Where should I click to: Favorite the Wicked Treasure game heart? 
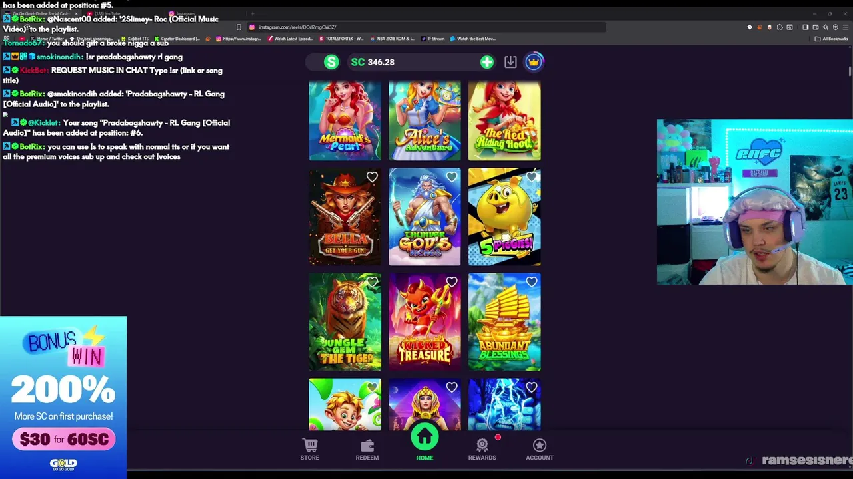click(452, 282)
